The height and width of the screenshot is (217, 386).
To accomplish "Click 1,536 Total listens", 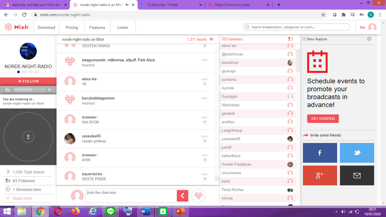I will pos(28,172).
